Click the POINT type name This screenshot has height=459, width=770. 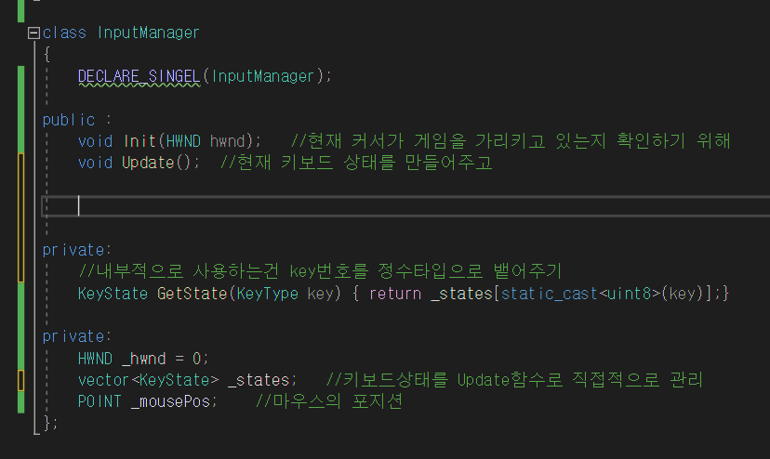pyautogui.click(x=100, y=402)
